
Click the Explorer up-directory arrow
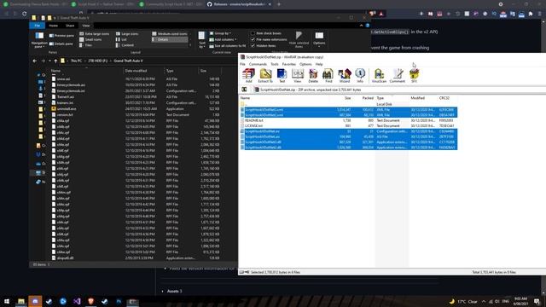coord(55,61)
